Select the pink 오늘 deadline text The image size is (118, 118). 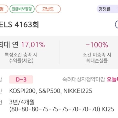(x=112, y=80)
